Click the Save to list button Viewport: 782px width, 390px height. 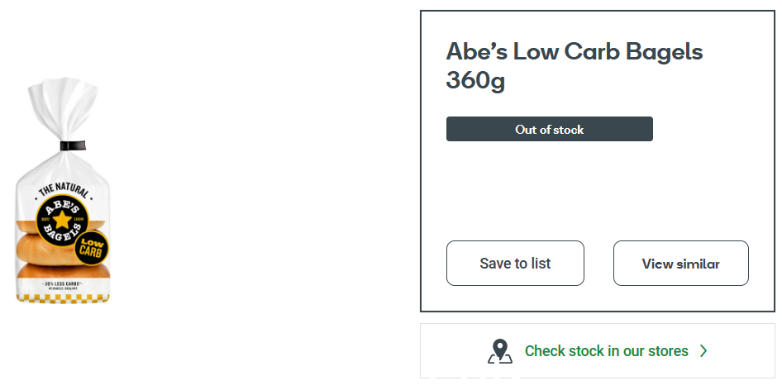(515, 264)
